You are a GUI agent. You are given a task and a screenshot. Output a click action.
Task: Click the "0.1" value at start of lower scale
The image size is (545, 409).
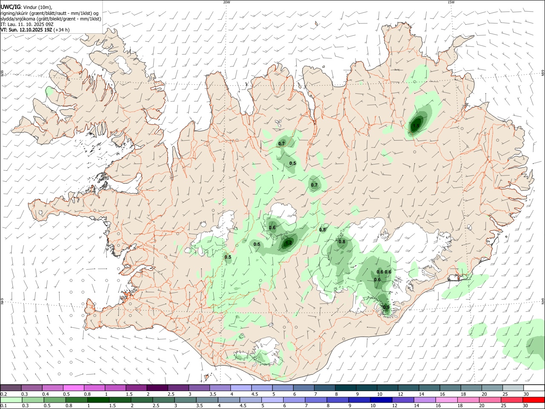pos(3,406)
